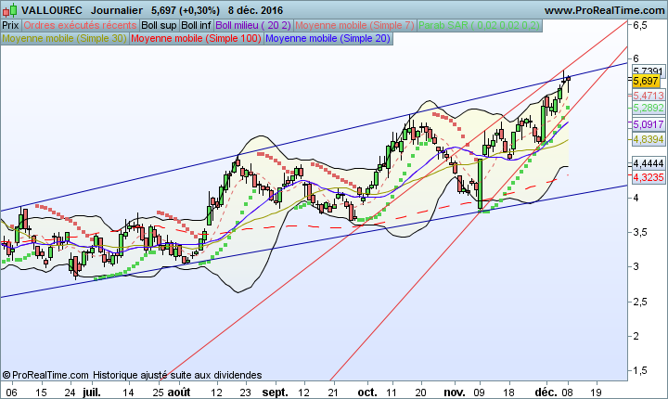Click the 8 déc. 2016 date text
This screenshot has height=399, width=668.
(x=256, y=10)
